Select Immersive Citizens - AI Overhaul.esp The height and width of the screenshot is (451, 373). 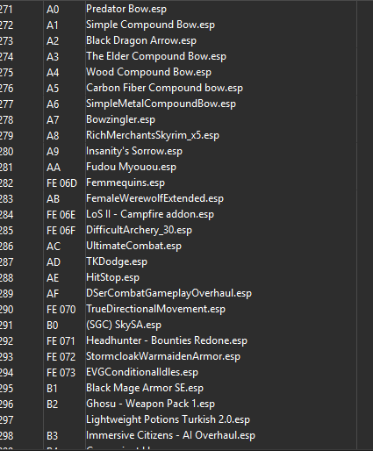[170, 435]
